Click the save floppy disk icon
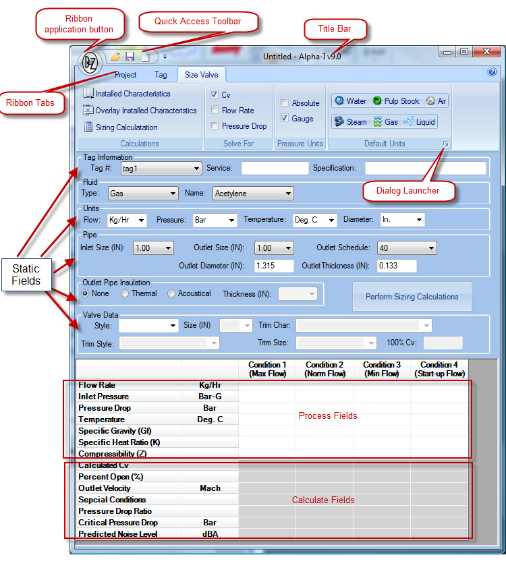The height and width of the screenshot is (580, 506). click(130, 56)
